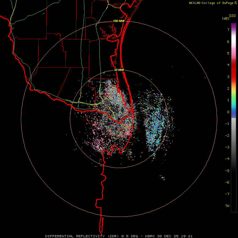
Task: Click the 4 dB scale value
Action: 228,65
